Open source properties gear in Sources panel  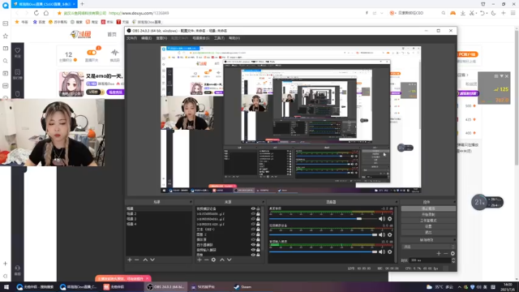(x=213, y=260)
